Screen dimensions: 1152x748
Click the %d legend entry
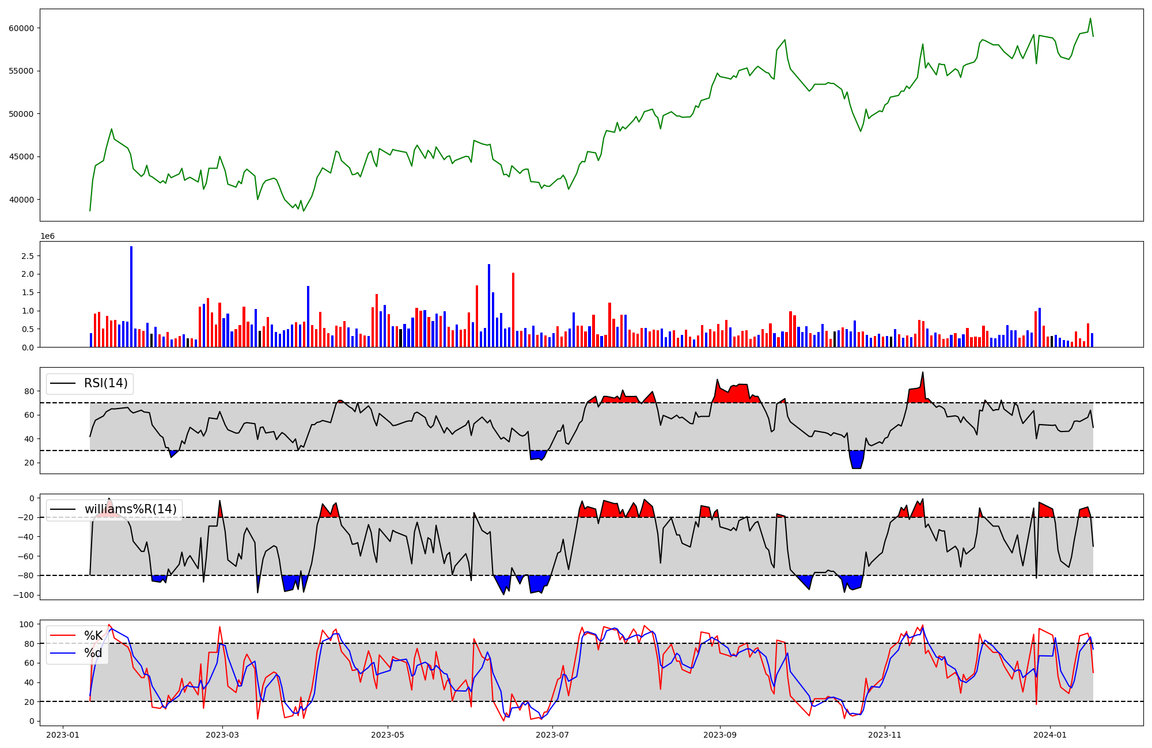pos(93,653)
